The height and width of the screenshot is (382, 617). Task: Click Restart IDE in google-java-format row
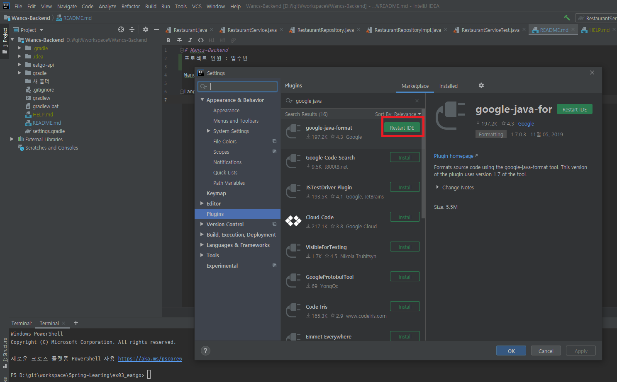[402, 128]
